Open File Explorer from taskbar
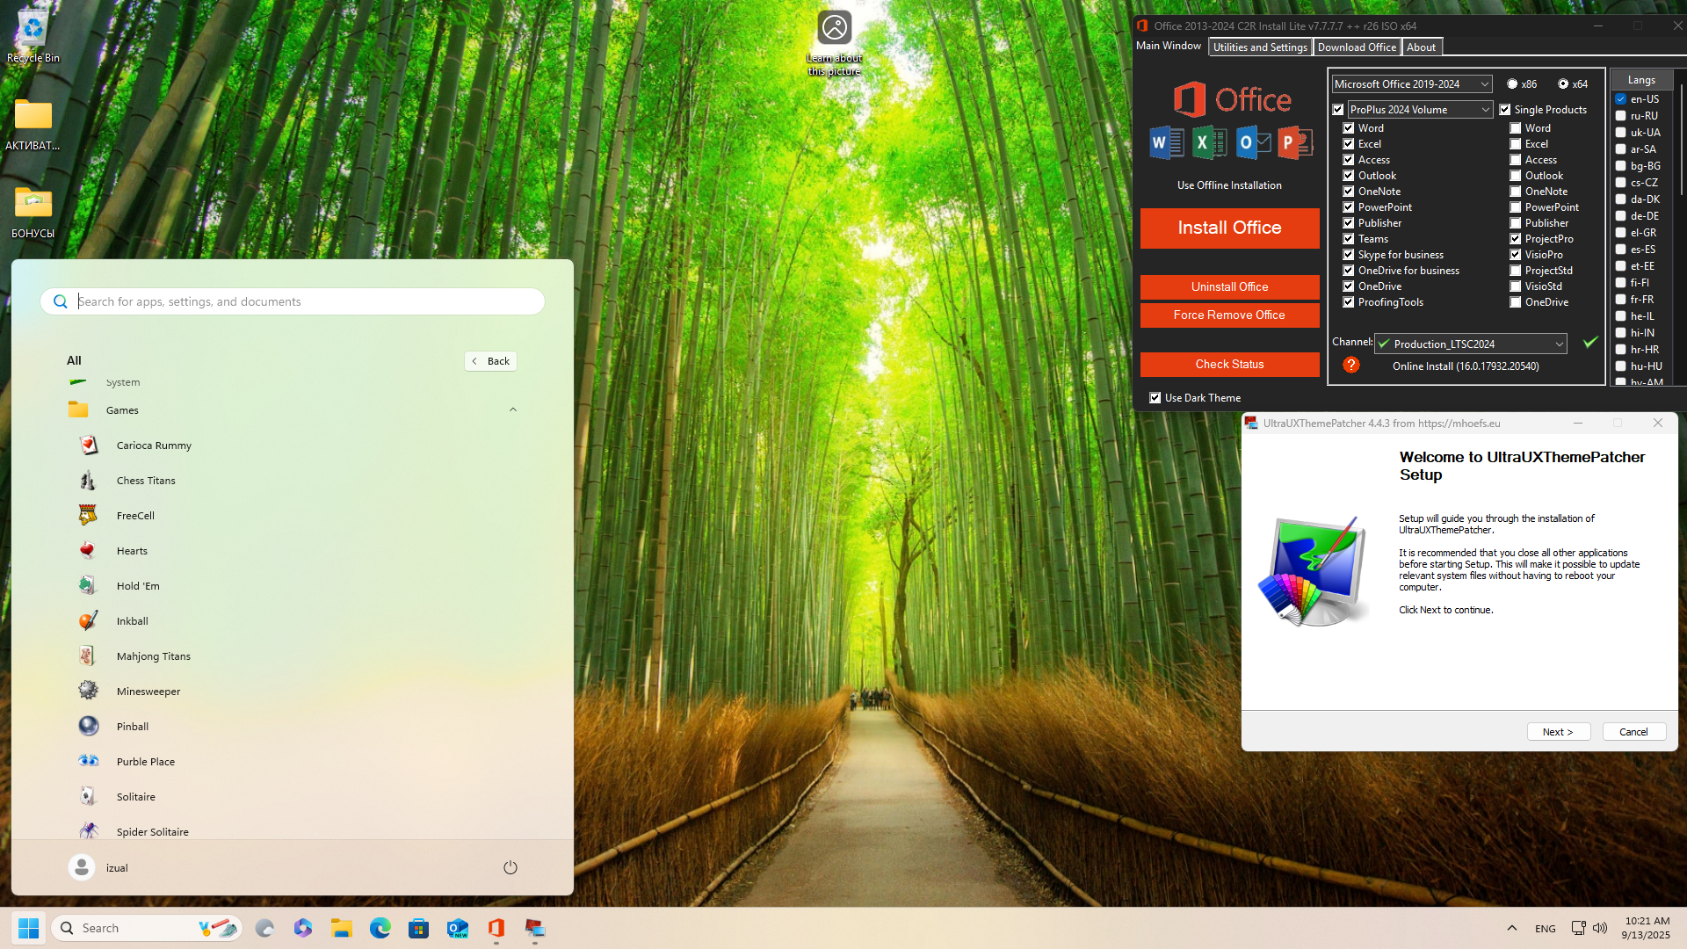 tap(341, 928)
